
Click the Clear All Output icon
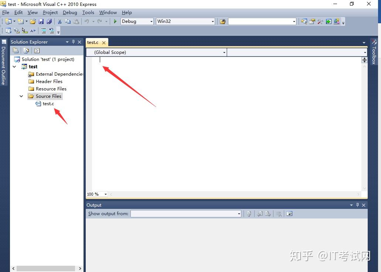278,214
